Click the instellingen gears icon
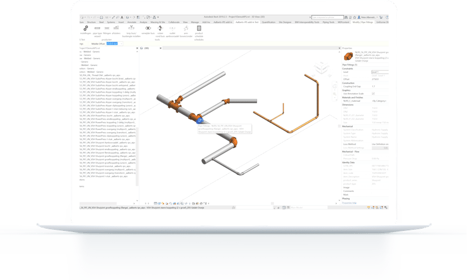Viewport: 467px width, 280px height. 85,28
